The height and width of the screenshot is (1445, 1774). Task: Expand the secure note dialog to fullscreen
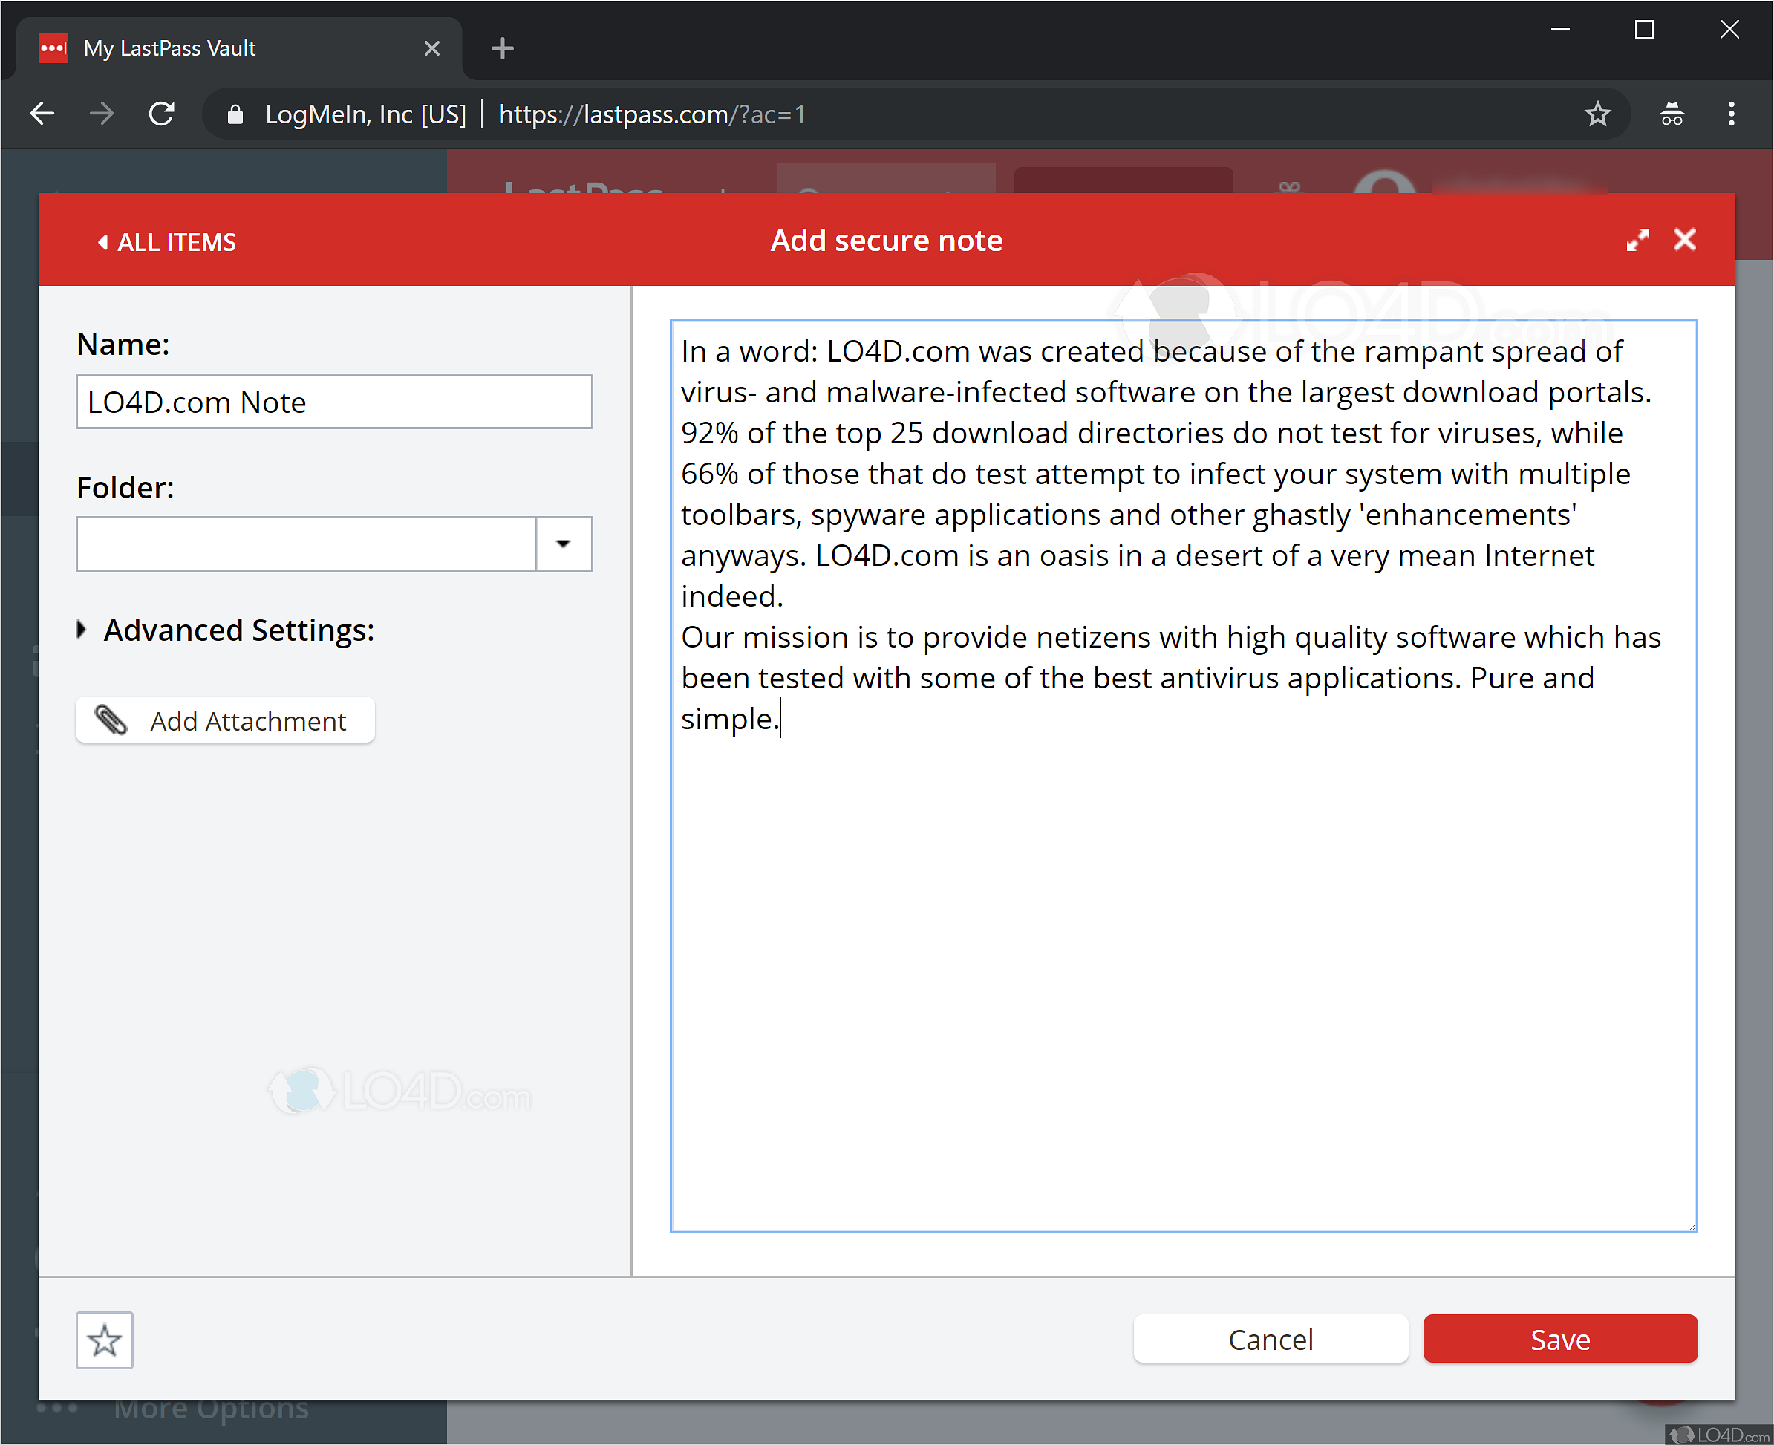[x=1637, y=241]
